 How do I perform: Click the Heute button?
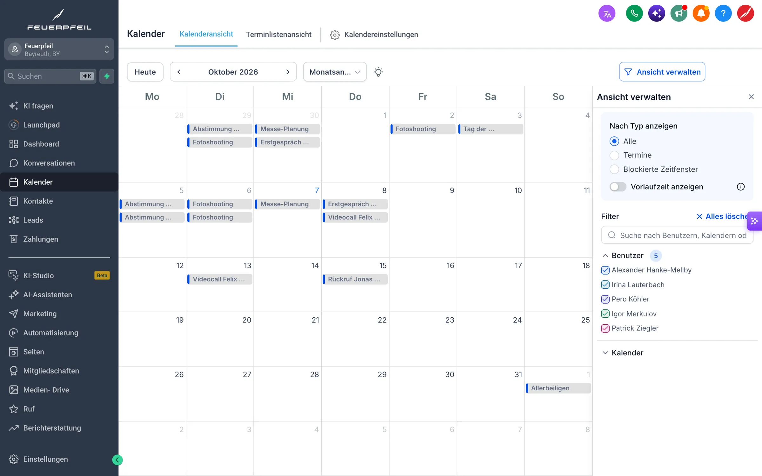[145, 72]
